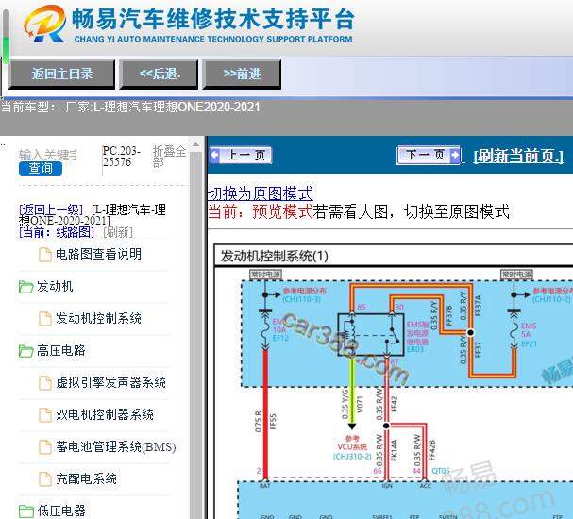Click the 电路图查看说明 page icon
573x519 pixels.
point(45,255)
